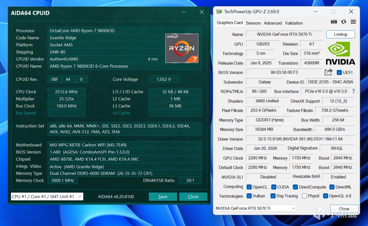
Task: Toggle the UEFI checkbox
Action: pos(339,72)
